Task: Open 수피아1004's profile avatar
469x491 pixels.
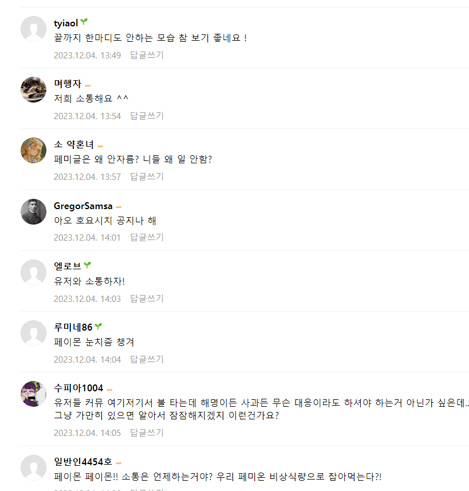Action: tap(33, 394)
